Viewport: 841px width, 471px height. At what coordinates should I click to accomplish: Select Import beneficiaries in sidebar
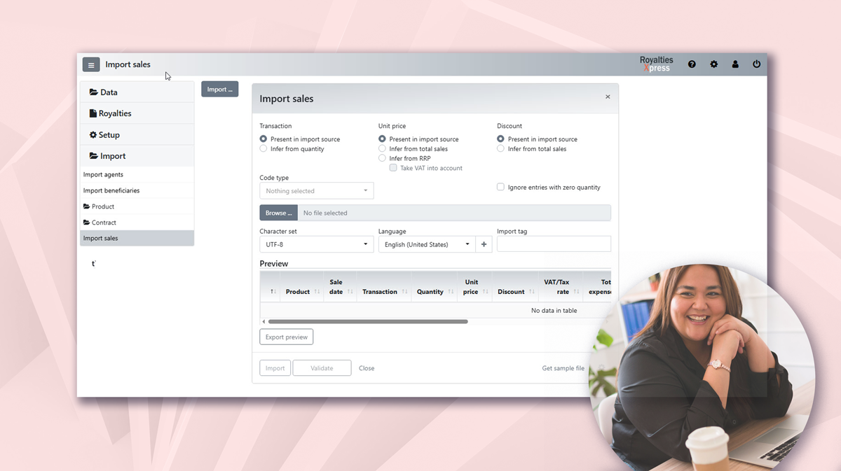click(111, 190)
